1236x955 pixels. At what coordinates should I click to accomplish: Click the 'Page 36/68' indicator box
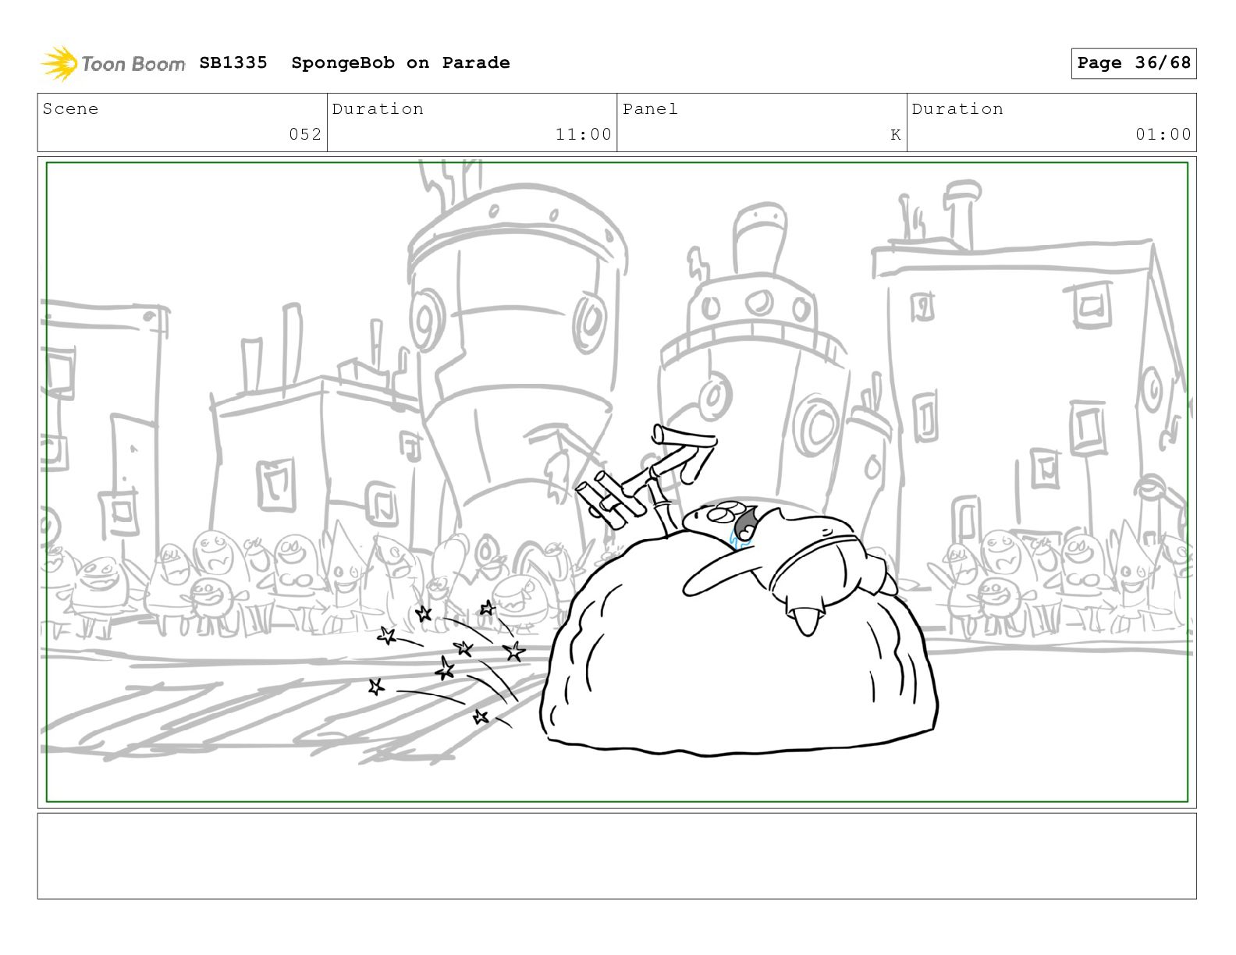click(1133, 63)
